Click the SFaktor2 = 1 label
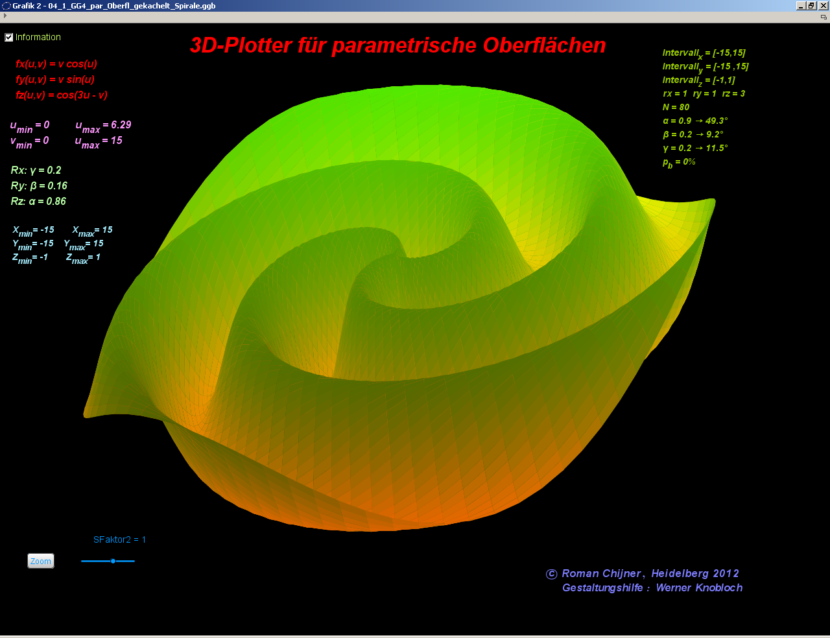 click(119, 539)
